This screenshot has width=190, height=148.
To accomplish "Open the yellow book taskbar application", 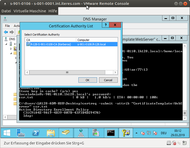I will click(x=66, y=133).
